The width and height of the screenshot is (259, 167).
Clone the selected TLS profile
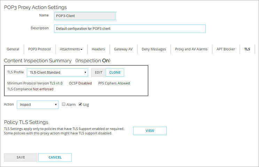point(115,73)
